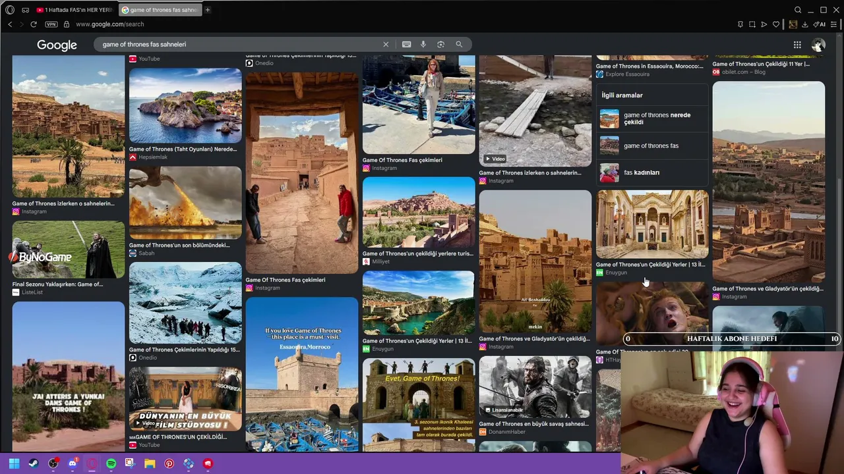Screen dimensions: 844x474
Task: Open the 'Dünyanın en büyük film stüdyosu' thumbnail
Action: (x=185, y=400)
